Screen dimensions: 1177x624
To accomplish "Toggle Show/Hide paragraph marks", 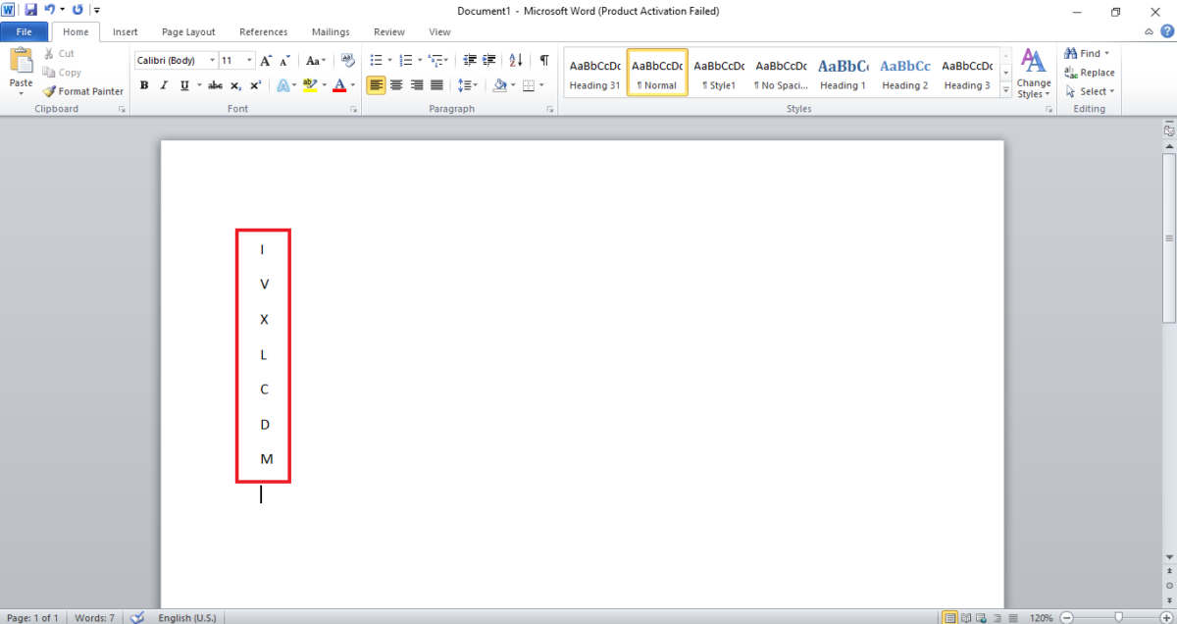I will pyautogui.click(x=543, y=61).
